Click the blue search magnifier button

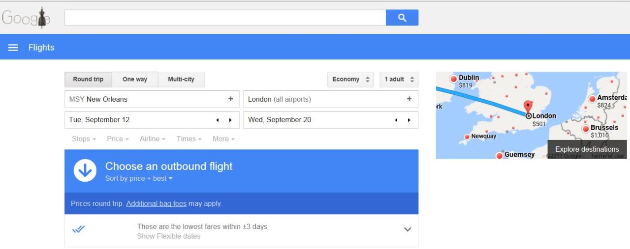[x=402, y=18]
